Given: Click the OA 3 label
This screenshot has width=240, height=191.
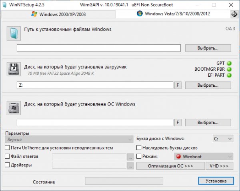Looking at the screenshot, I should coord(230,29).
